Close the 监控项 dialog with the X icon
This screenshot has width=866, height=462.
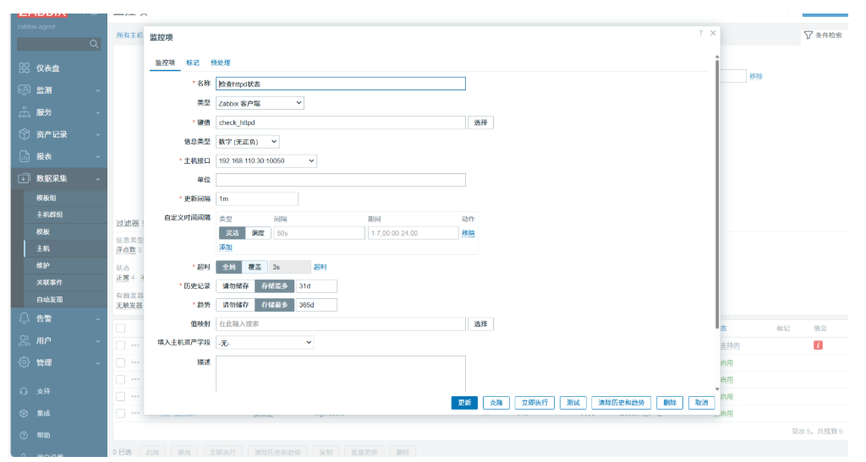(713, 33)
